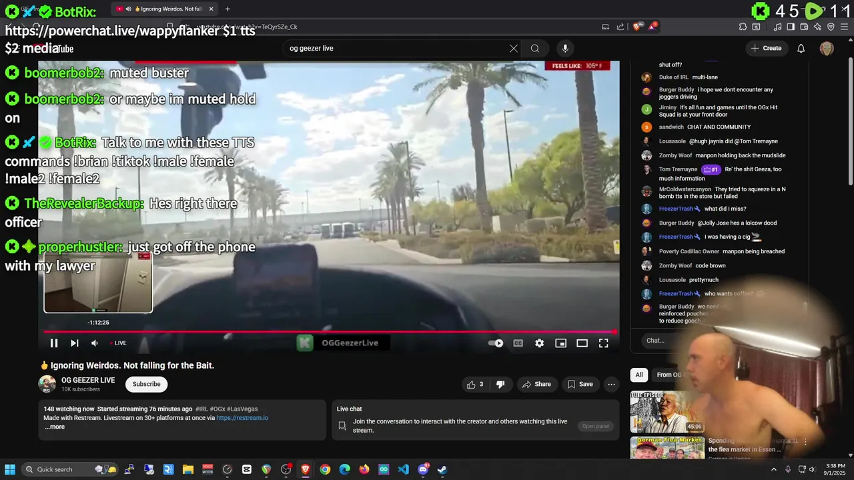
Task: Mute the YouTube player volume
Action: point(95,343)
